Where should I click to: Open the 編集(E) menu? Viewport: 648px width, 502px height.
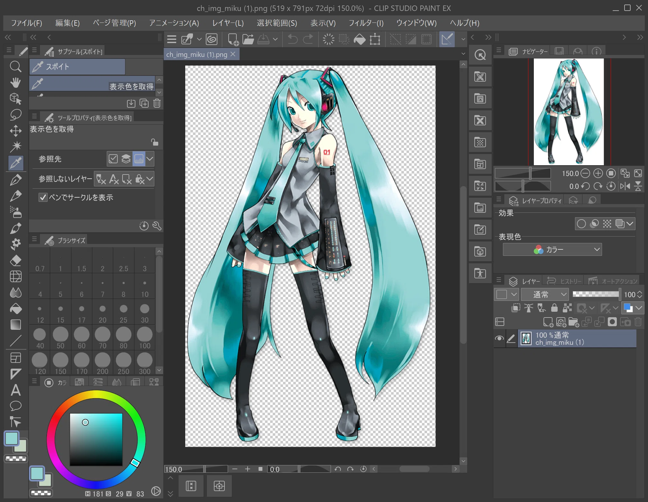coord(68,23)
